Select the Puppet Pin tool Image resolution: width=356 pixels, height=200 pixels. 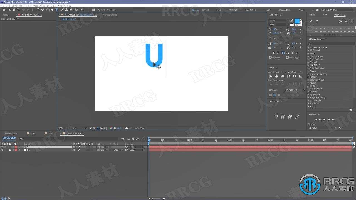tap(82, 10)
